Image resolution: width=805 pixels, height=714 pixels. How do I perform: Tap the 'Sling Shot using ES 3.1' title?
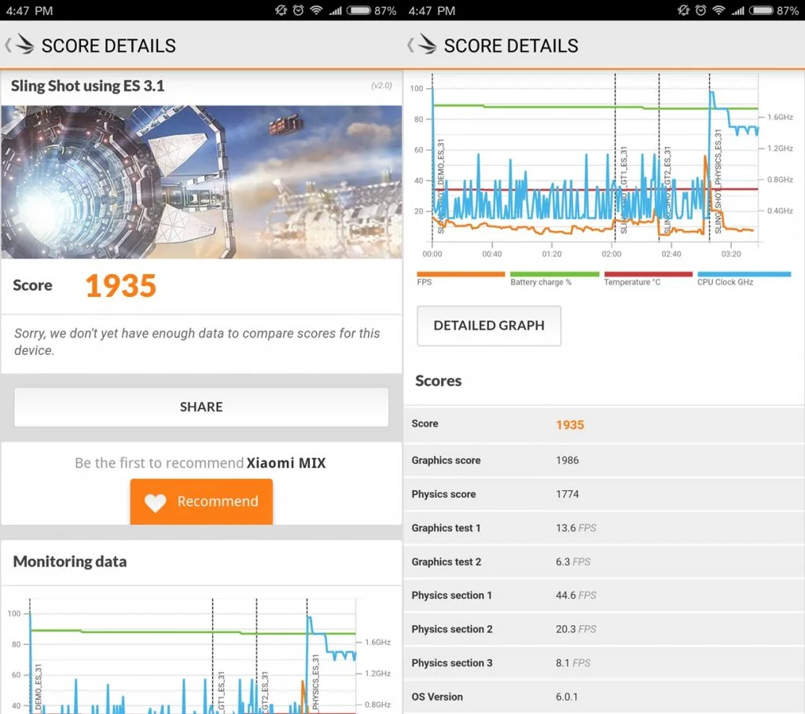coord(88,86)
